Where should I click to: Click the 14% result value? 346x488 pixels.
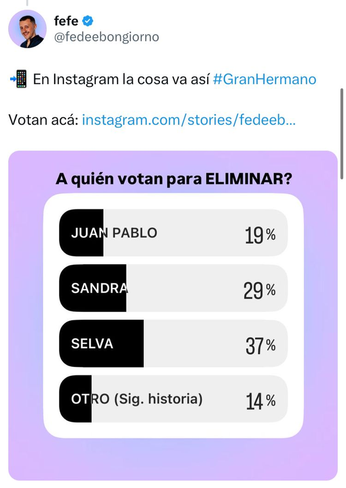(260, 400)
